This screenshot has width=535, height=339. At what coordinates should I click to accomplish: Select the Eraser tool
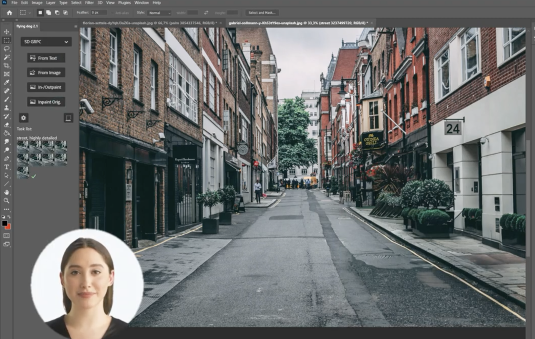tap(6, 124)
